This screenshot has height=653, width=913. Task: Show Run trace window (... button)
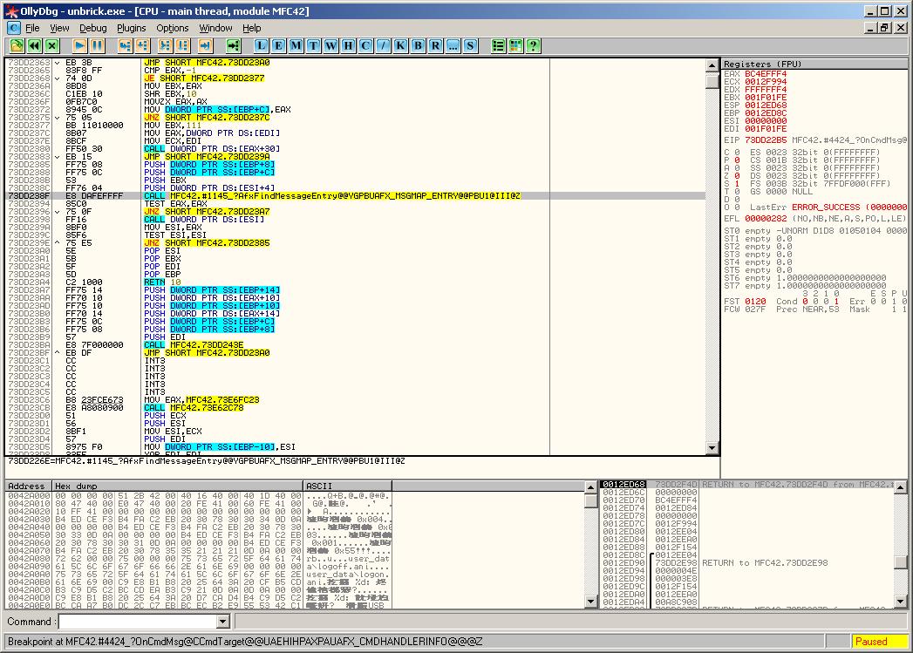(453, 45)
